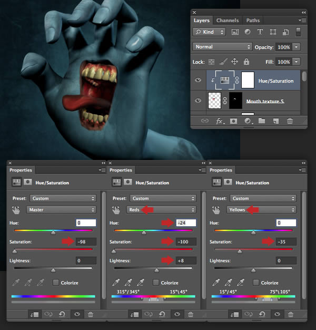This screenshot has height=330, width=316.
Task: Open Preset dropdown in Reds properties panel
Action: pyautogui.click(x=163, y=198)
